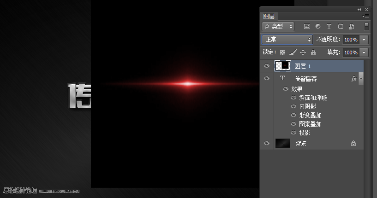The image size is (377, 198).
Task: Open 斜面和浮雕 effect entry
Action: click(313, 98)
